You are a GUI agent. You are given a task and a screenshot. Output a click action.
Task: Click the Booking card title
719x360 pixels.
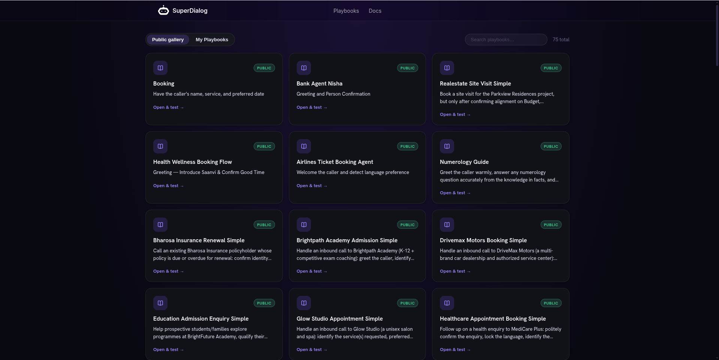click(164, 84)
